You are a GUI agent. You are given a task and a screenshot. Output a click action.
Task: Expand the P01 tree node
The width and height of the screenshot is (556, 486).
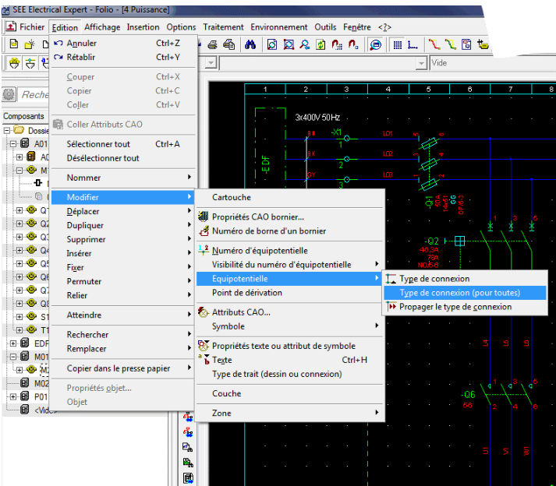pos(13,396)
